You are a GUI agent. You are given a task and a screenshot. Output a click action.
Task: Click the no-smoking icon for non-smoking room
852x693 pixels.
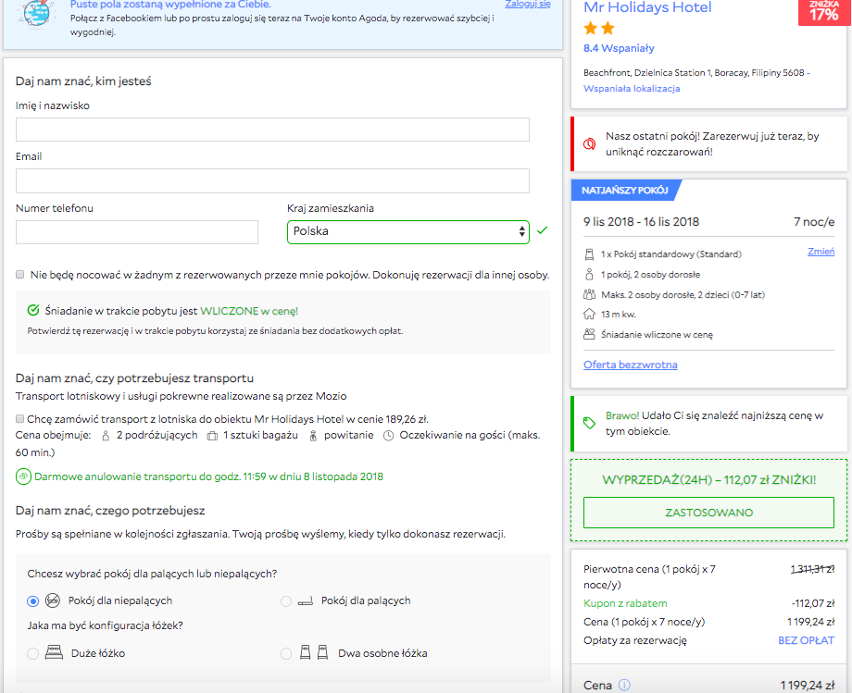[x=54, y=601]
